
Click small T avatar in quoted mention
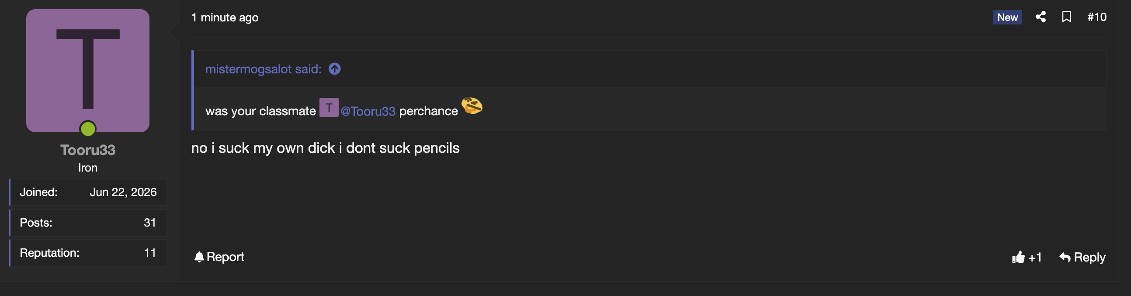coord(328,107)
